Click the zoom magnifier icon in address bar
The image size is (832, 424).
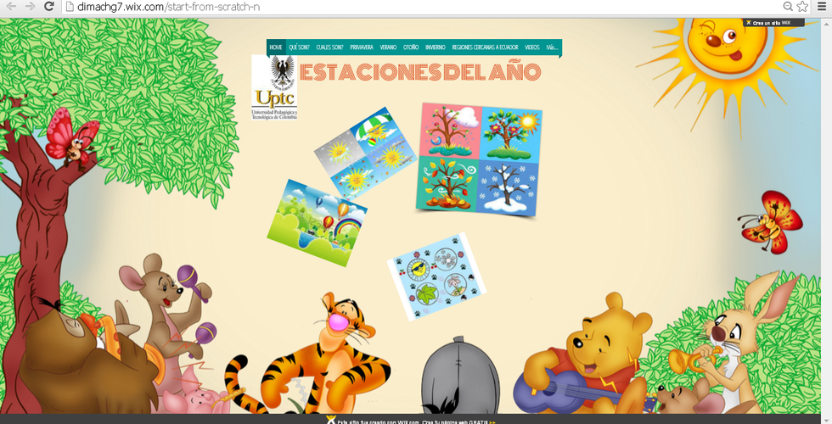point(788,7)
